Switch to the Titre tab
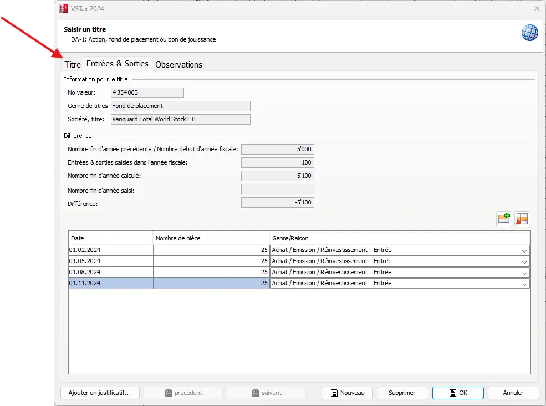 click(x=73, y=65)
